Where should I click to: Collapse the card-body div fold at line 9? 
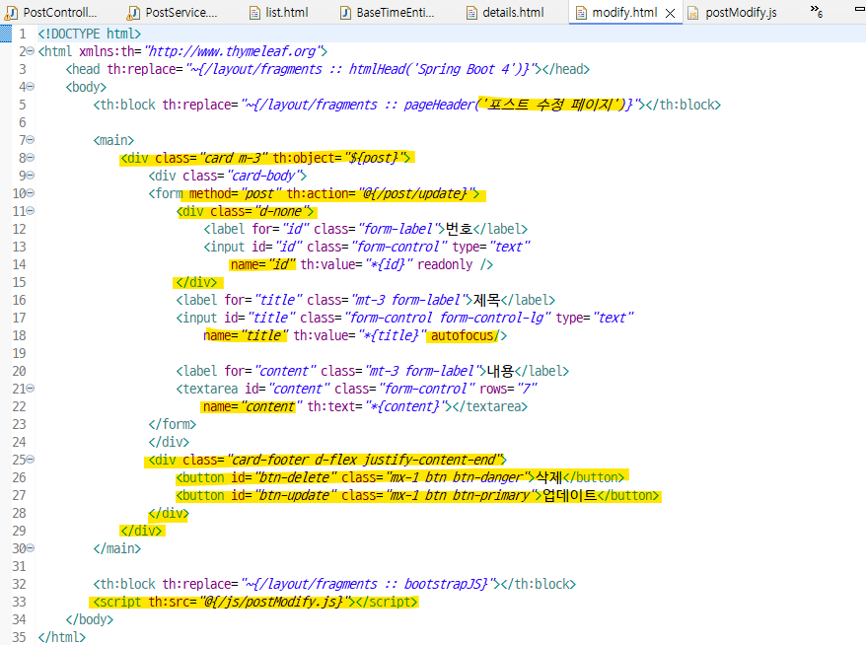[x=31, y=175]
